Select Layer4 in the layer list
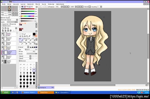 [9, 48]
